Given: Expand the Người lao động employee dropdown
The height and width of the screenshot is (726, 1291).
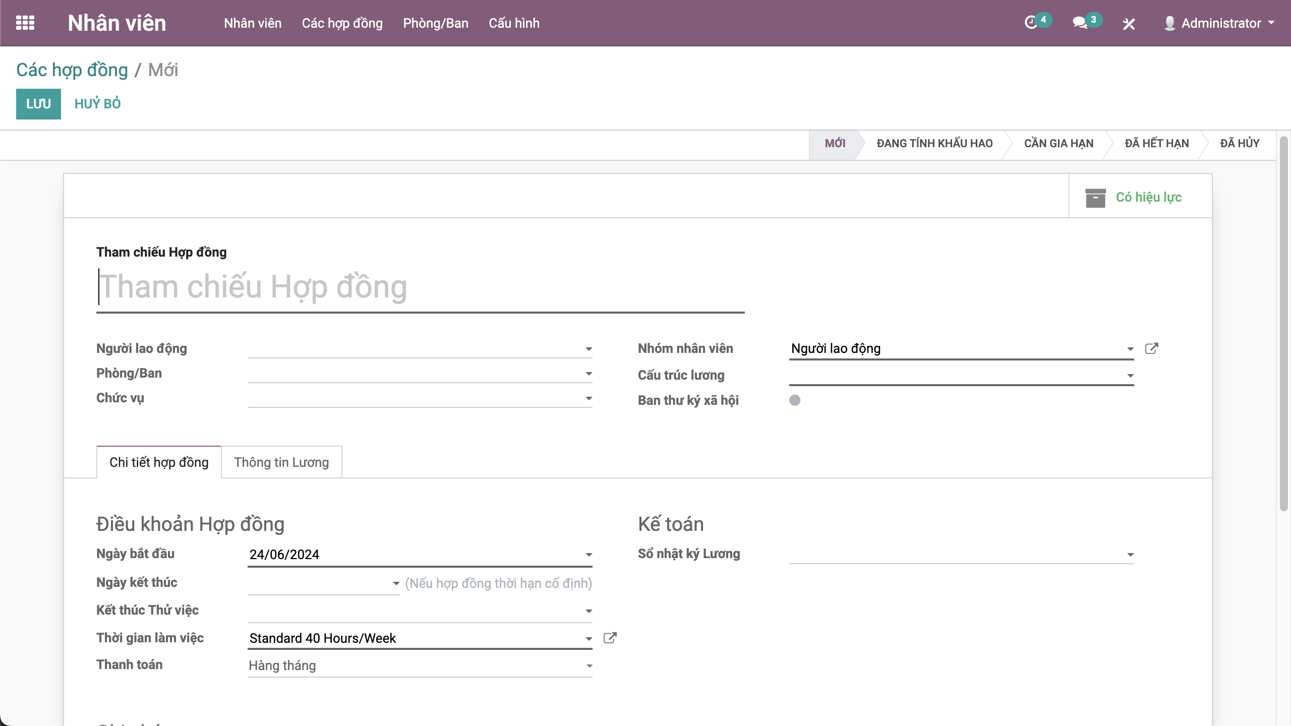Looking at the screenshot, I should [x=588, y=349].
